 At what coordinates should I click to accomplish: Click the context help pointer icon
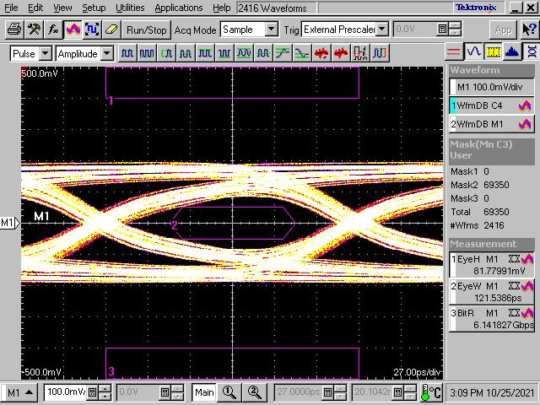(x=529, y=29)
